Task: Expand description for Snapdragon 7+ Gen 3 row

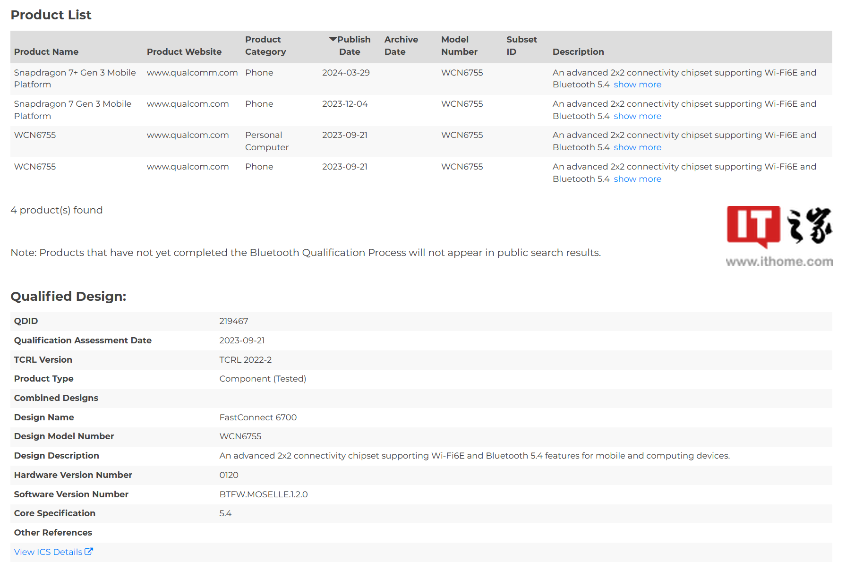Action: point(637,85)
